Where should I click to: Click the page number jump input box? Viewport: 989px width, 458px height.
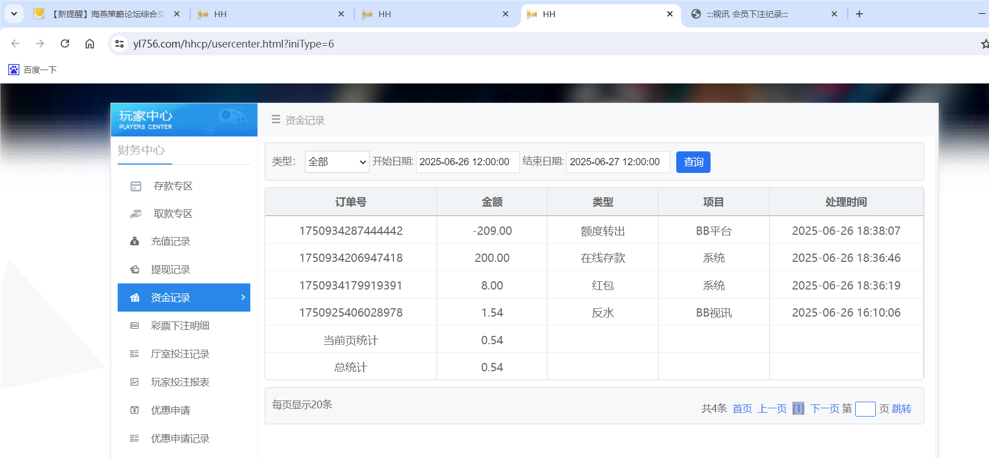coord(865,409)
